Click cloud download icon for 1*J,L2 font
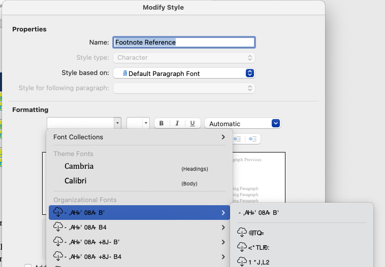Image resolution: width=385 pixels, height=267 pixels. (242, 261)
